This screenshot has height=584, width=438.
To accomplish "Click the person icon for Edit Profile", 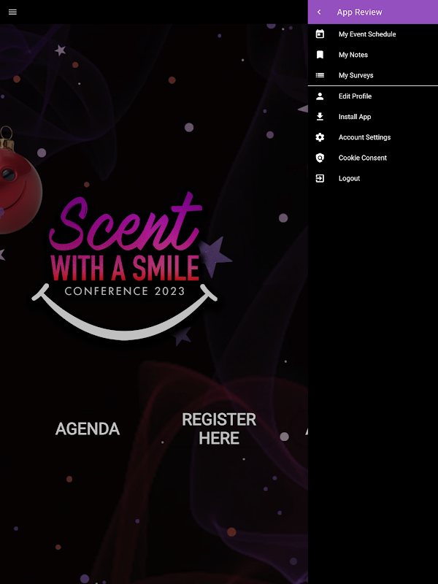I will coord(320,96).
